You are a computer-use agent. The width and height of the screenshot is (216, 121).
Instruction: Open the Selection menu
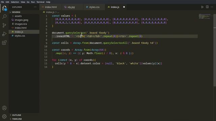coord(15,2)
